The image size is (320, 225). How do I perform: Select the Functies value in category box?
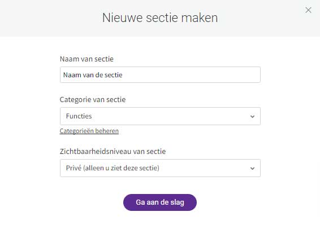[x=79, y=116]
